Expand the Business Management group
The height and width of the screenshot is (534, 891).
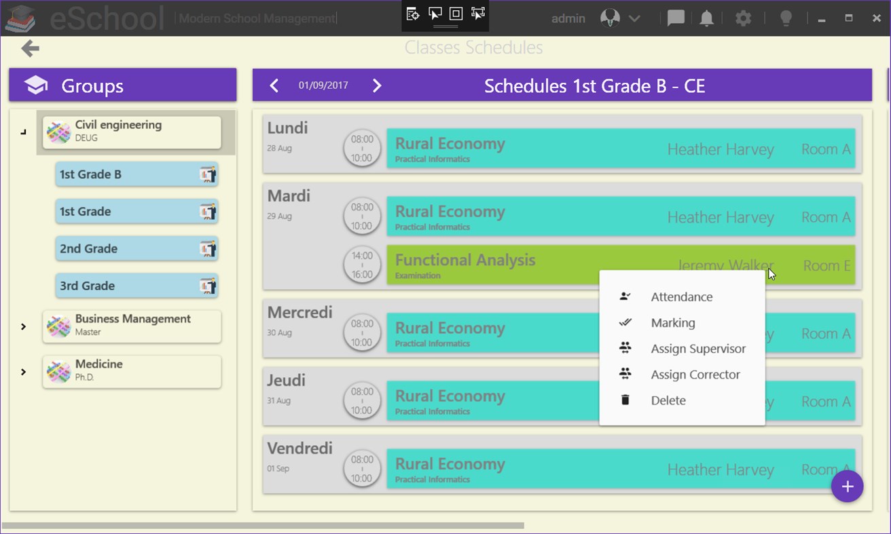pos(22,326)
